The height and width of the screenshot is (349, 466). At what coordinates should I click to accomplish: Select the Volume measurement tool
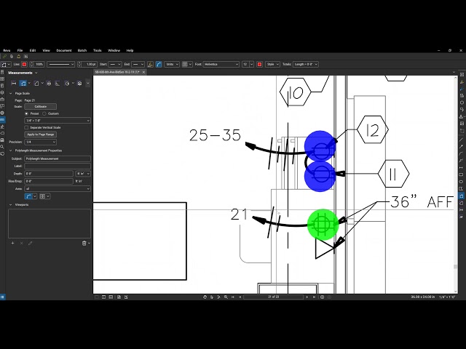(79, 84)
